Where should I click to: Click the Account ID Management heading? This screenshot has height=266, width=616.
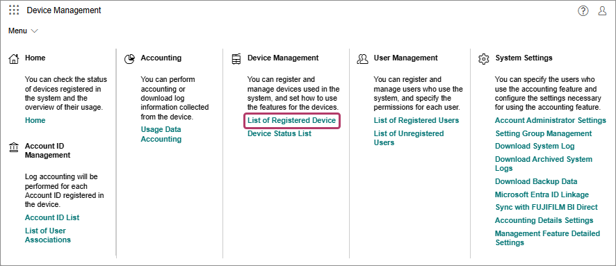point(47,150)
